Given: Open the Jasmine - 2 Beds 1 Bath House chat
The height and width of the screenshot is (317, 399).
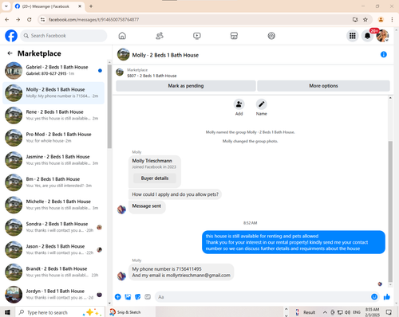Looking at the screenshot, I should [x=53, y=160].
